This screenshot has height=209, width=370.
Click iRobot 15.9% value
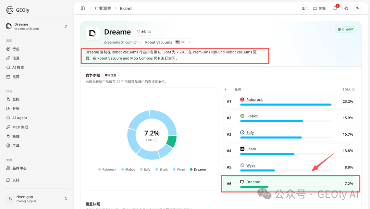click(x=348, y=118)
